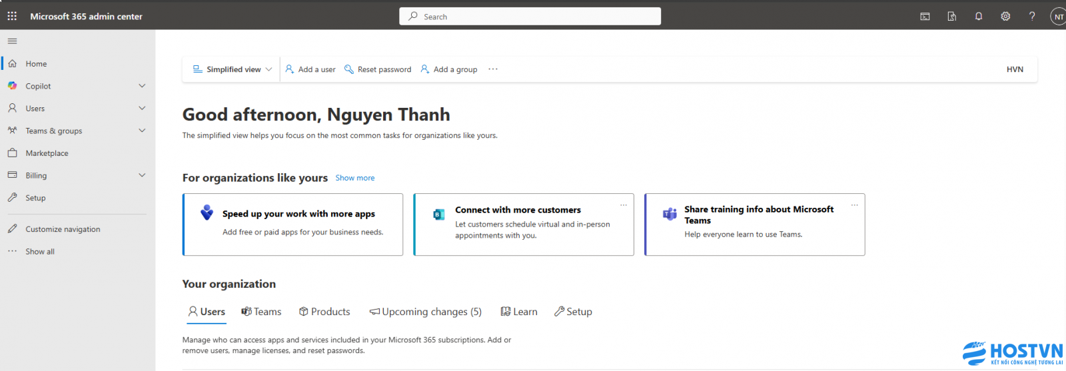Click the Bookings icon on customers card
The width and height of the screenshot is (1066, 371).
439,214
